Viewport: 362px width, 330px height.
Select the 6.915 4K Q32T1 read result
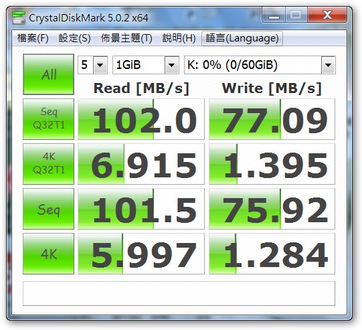141,164
